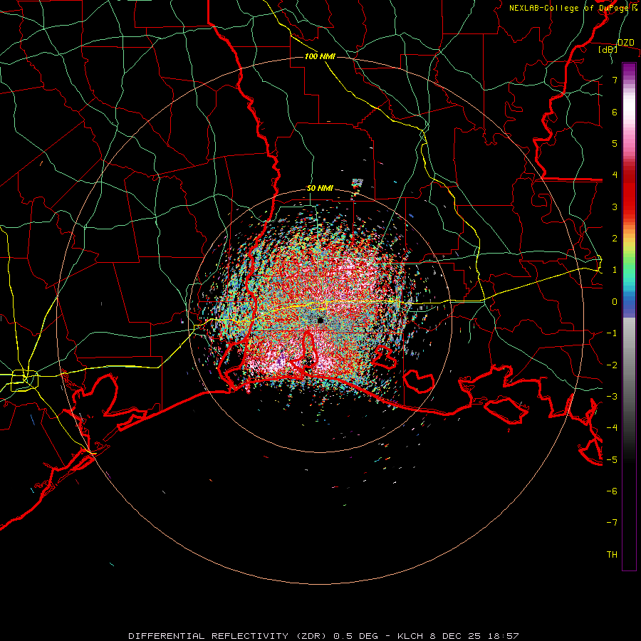This screenshot has height=641, width=641.
Task: Click the 'TH' label on the color scale
Action: [x=612, y=554]
